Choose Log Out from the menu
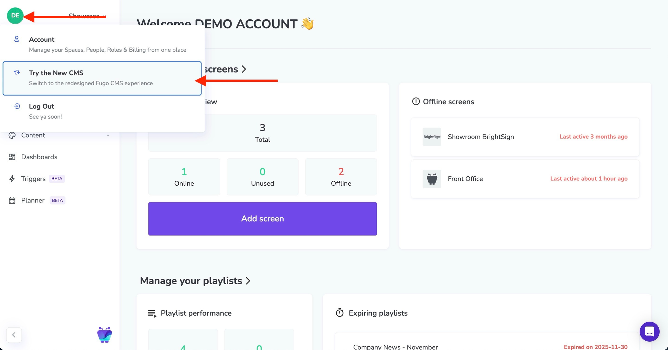The width and height of the screenshot is (668, 350). point(41,107)
